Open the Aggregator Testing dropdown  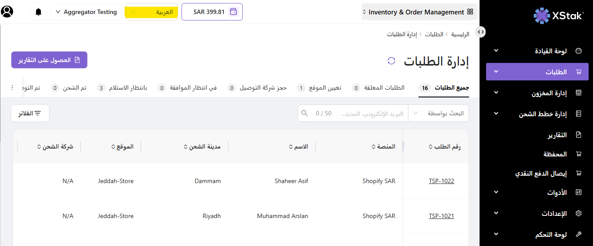click(86, 12)
